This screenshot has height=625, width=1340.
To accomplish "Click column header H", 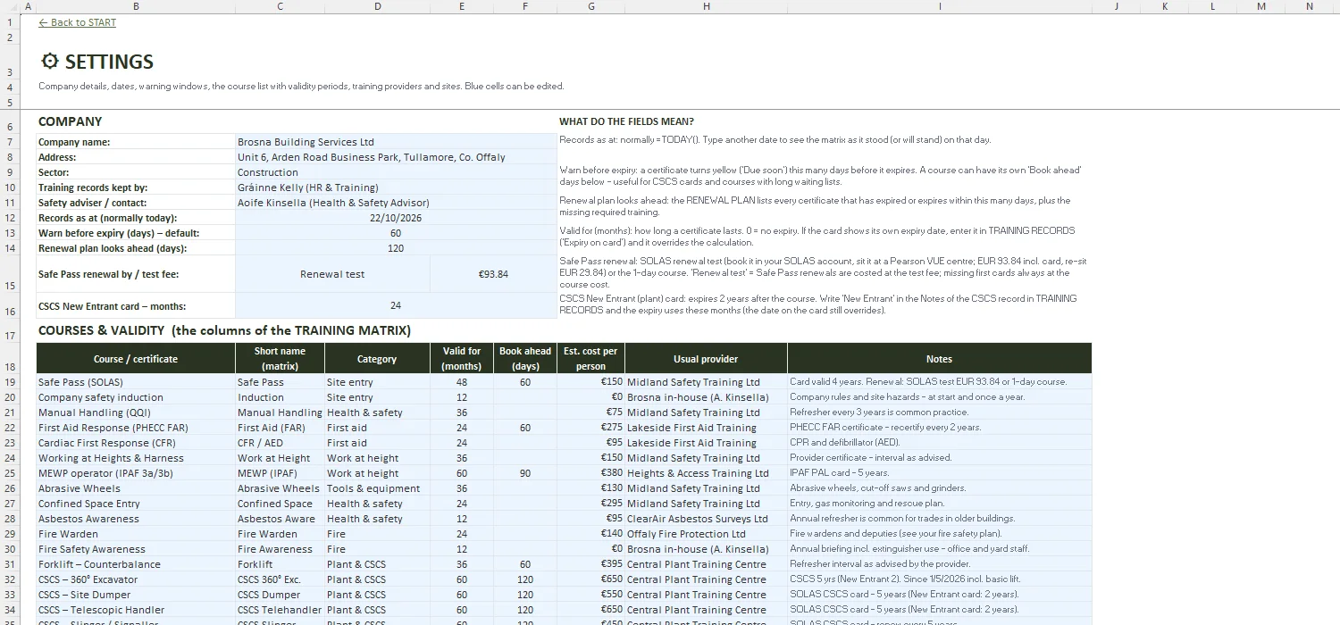I will tap(706, 6).
